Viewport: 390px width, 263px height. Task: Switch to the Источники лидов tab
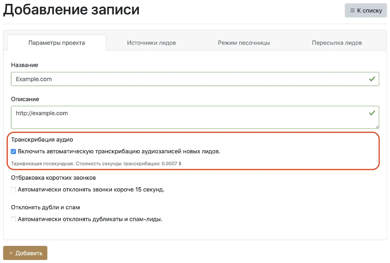(151, 43)
